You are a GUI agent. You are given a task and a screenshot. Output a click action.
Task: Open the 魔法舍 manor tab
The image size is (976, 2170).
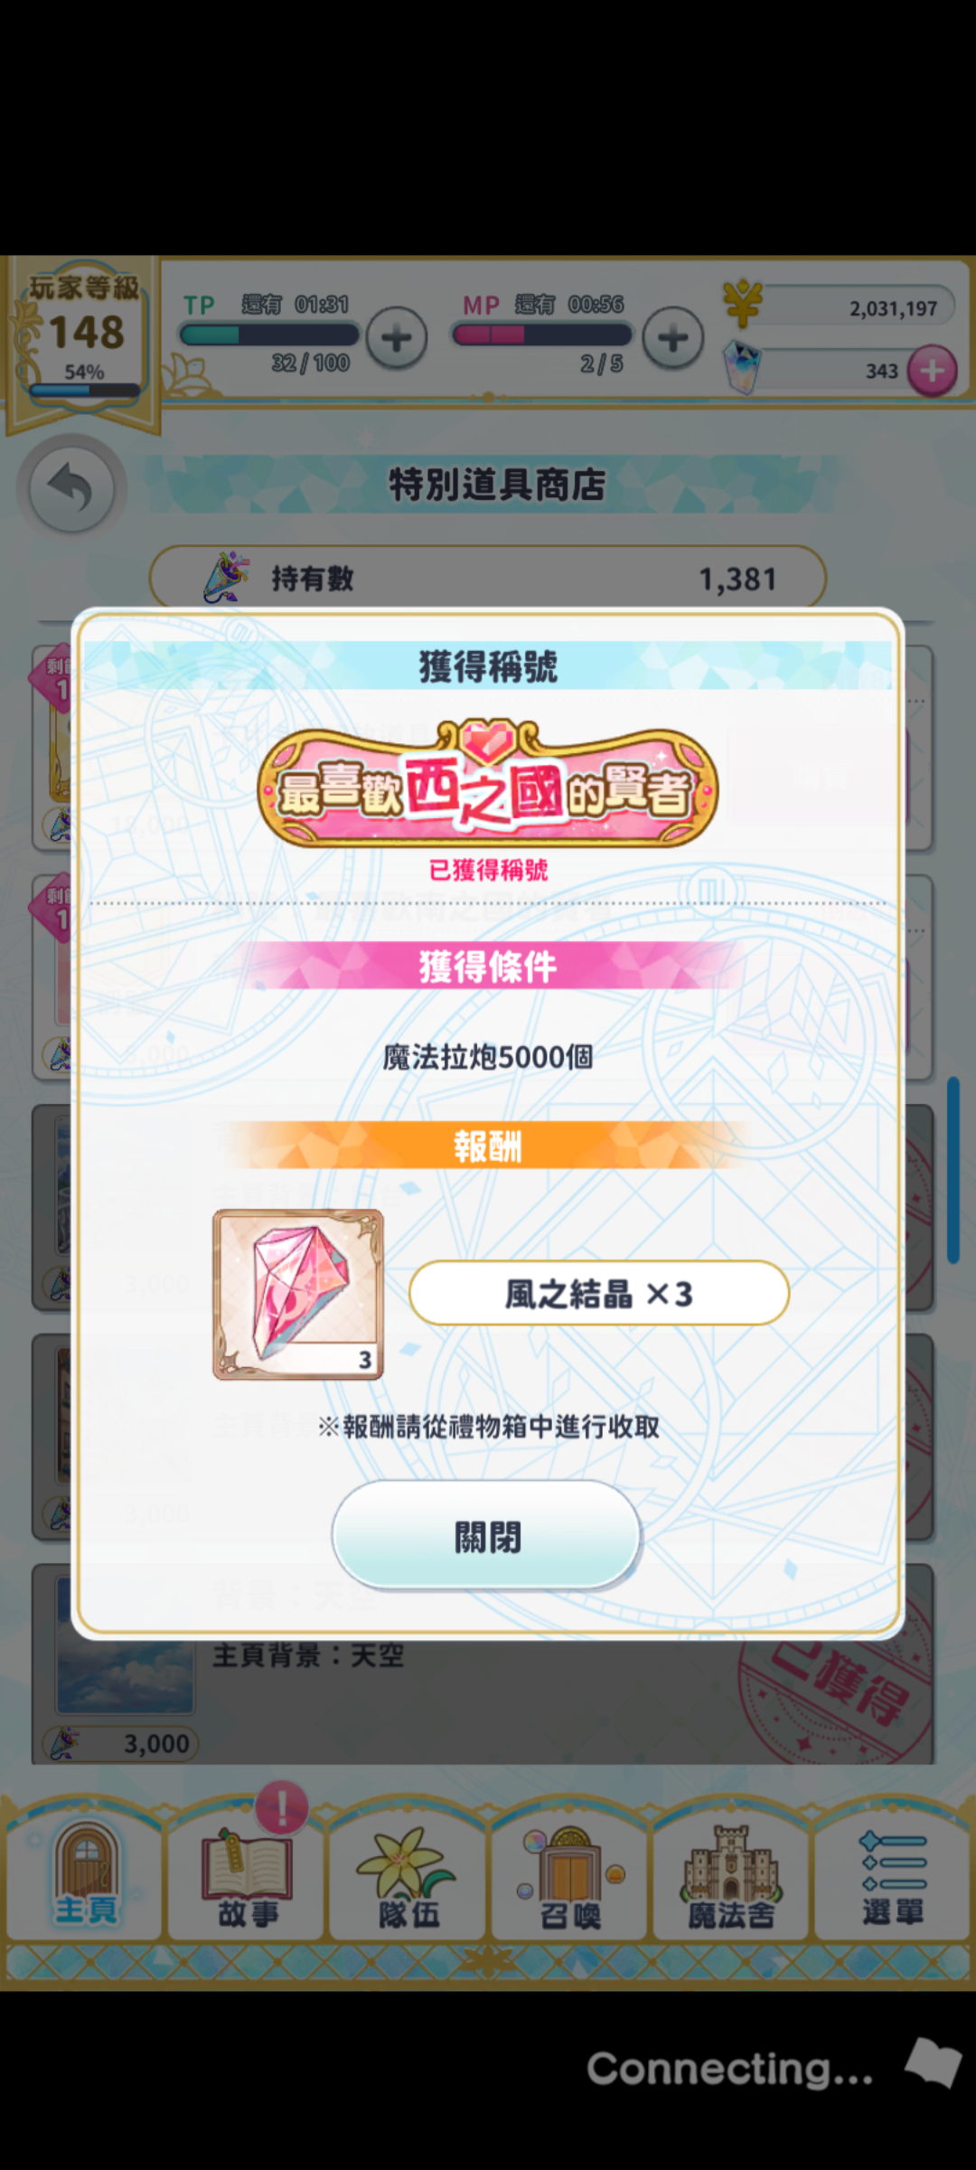[731, 1872]
